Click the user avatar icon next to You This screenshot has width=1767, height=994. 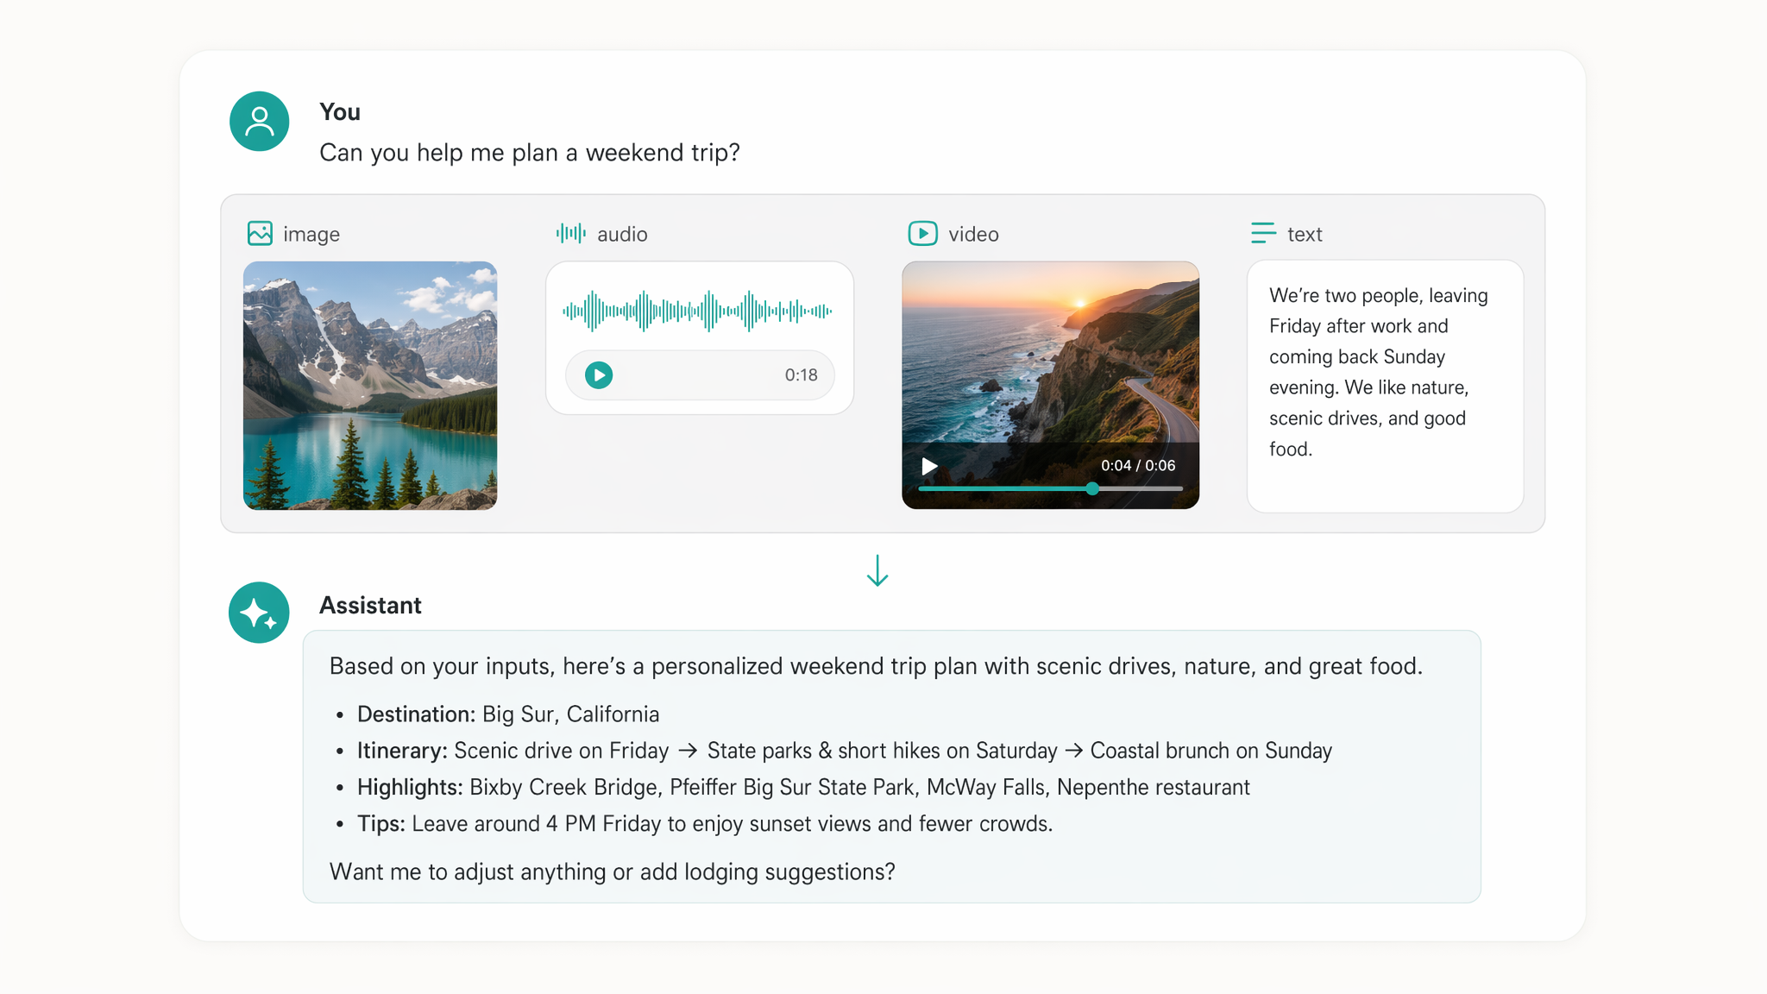(x=259, y=122)
